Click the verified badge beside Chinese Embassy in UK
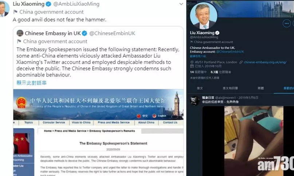Screen dimensions: 294x176 click(x=85, y=33)
